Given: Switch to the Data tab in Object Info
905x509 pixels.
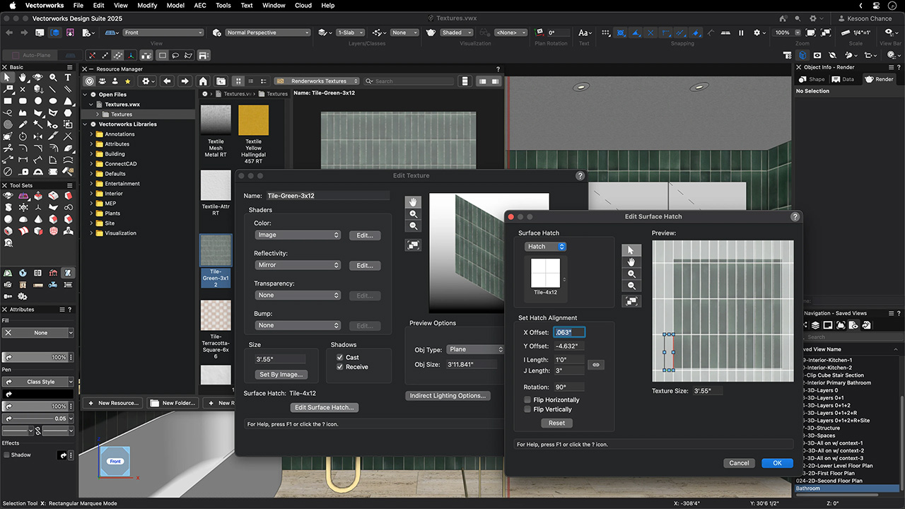Looking at the screenshot, I should [843, 79].
